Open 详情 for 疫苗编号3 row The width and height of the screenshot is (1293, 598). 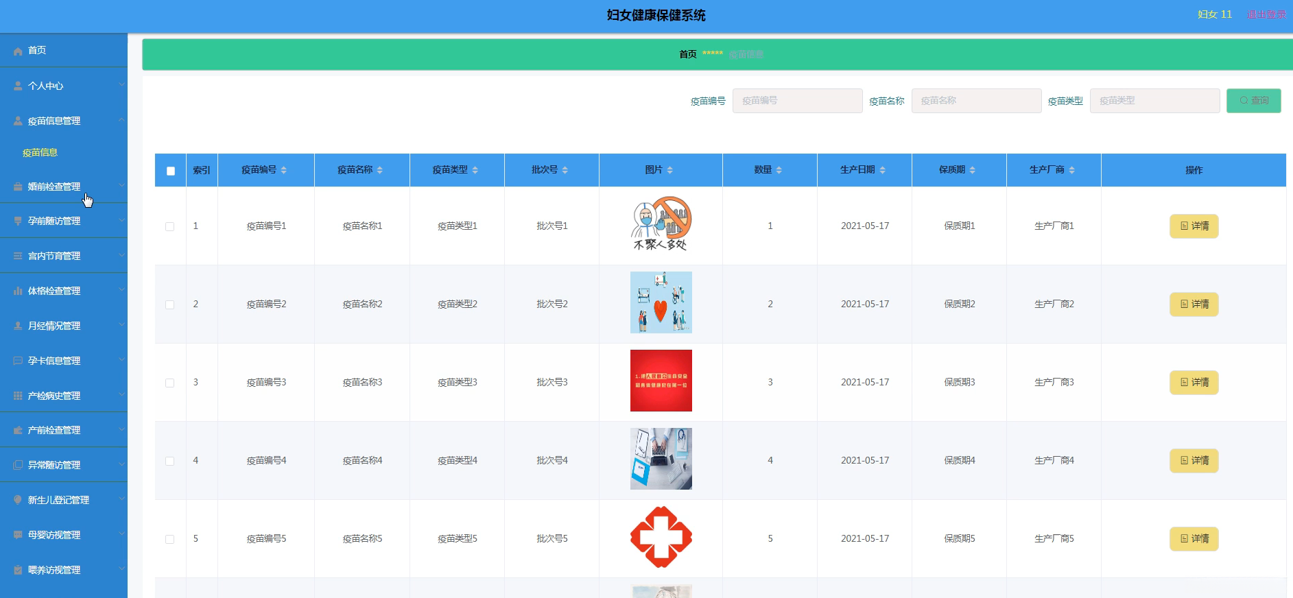[x=1194, y=383]
